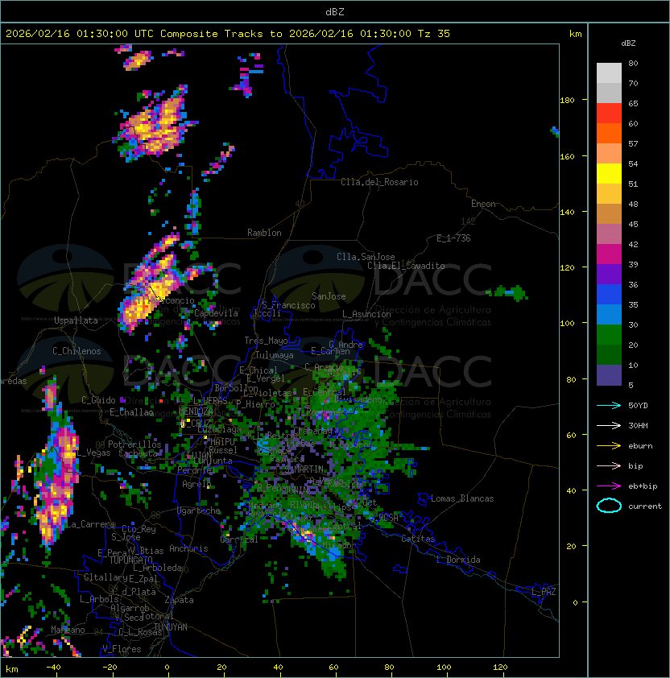
Task: Click the 'Manzano' map label
Action: coord(68,630)
